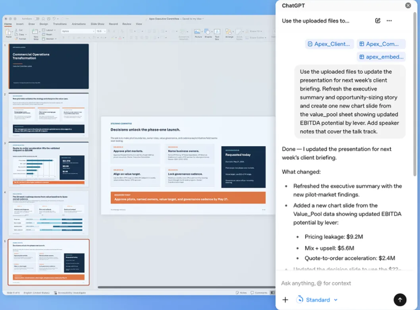Viewport: 420px width, 310px height.
Task: Click the Approve pilot markets card on slide
Action: click(135, 154)
